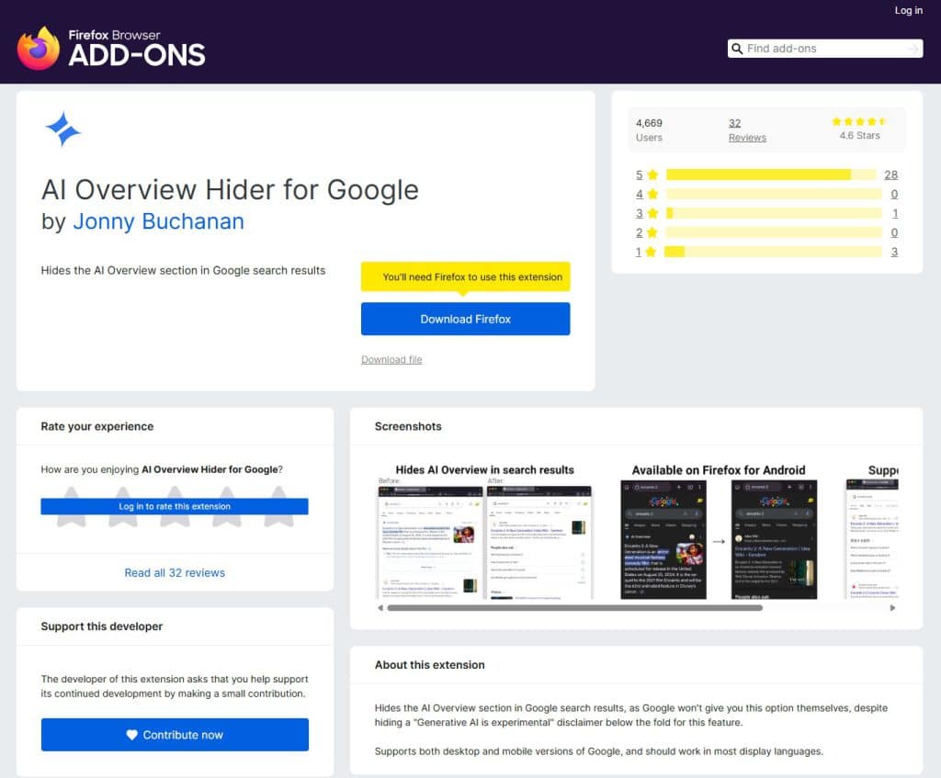941x778 pixels.
Task: Filter reviews by 3 stars
Action: (640, 213)
